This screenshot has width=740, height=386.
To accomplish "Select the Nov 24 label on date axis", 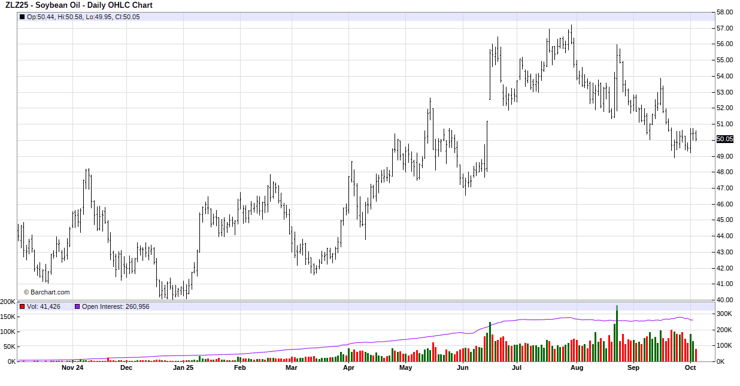I will [x=72, y=368].
